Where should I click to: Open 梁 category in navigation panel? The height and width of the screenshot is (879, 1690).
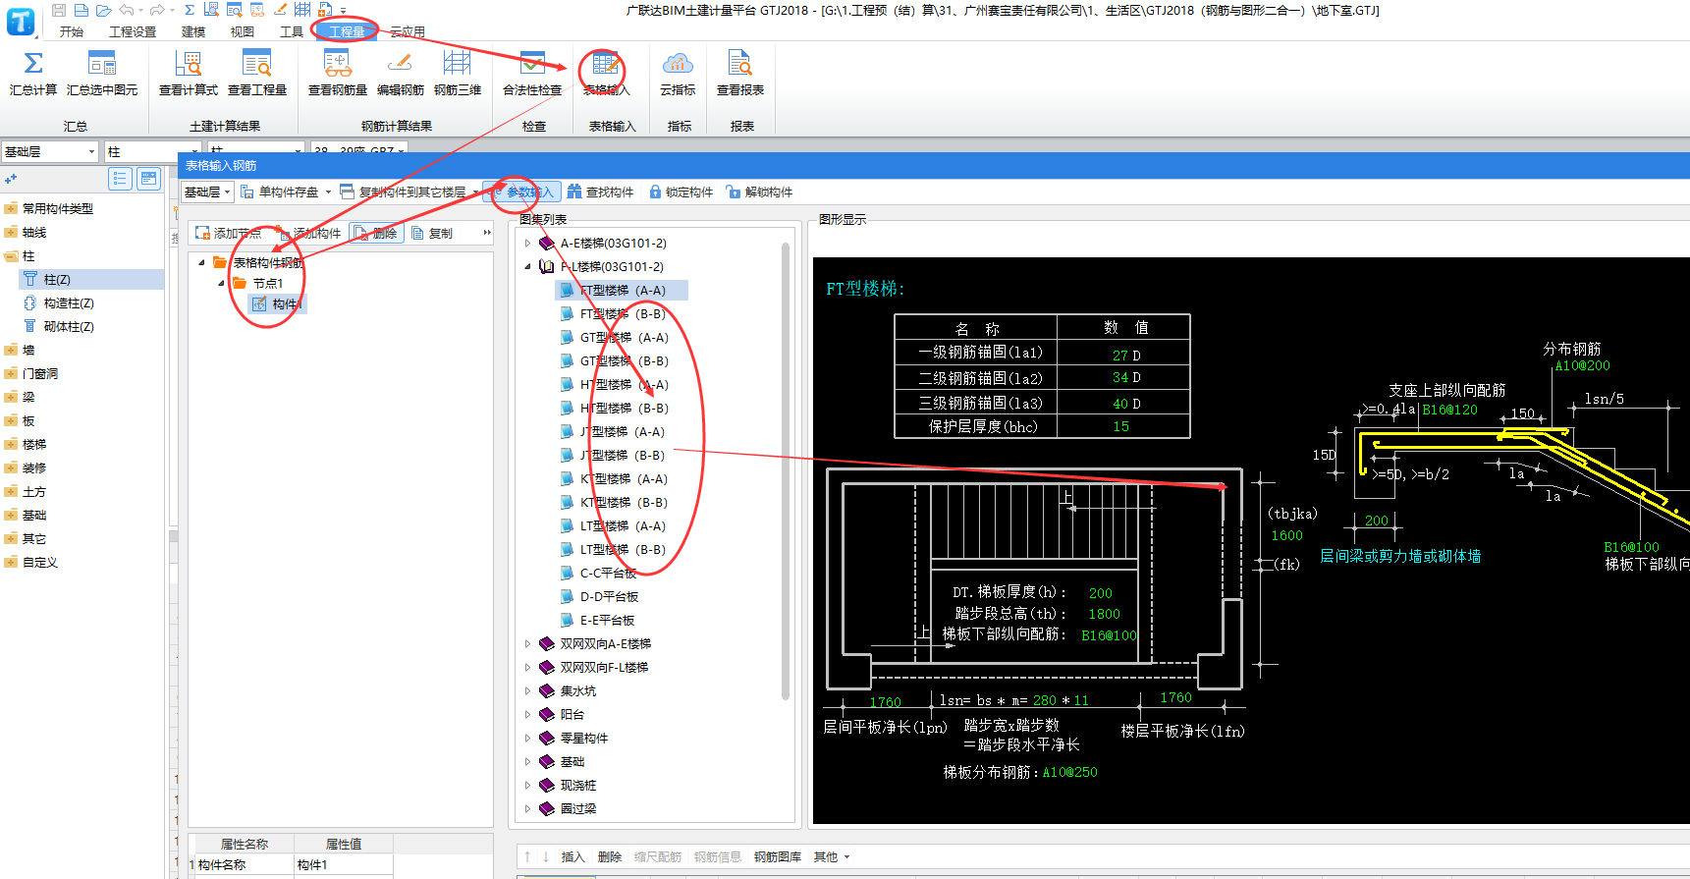tap(28, 397)
